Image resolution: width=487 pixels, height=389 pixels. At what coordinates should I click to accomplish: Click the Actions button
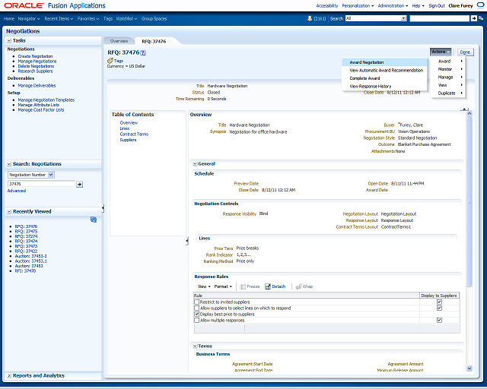coord(441,52)
